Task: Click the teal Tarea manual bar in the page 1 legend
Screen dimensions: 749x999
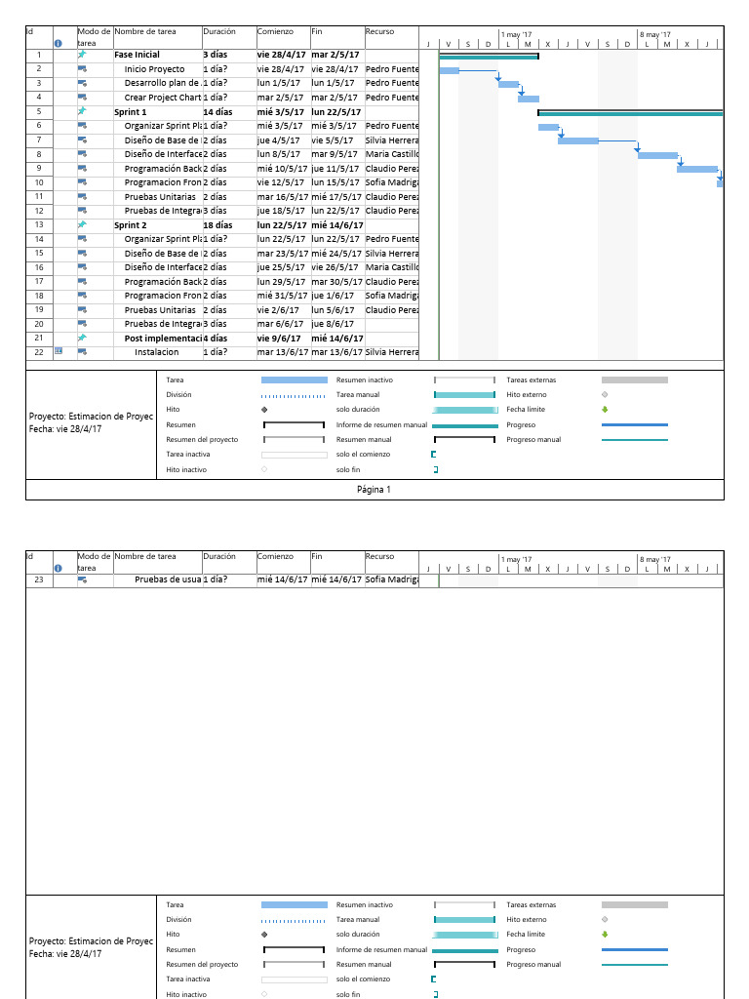Action: point(464,395)
